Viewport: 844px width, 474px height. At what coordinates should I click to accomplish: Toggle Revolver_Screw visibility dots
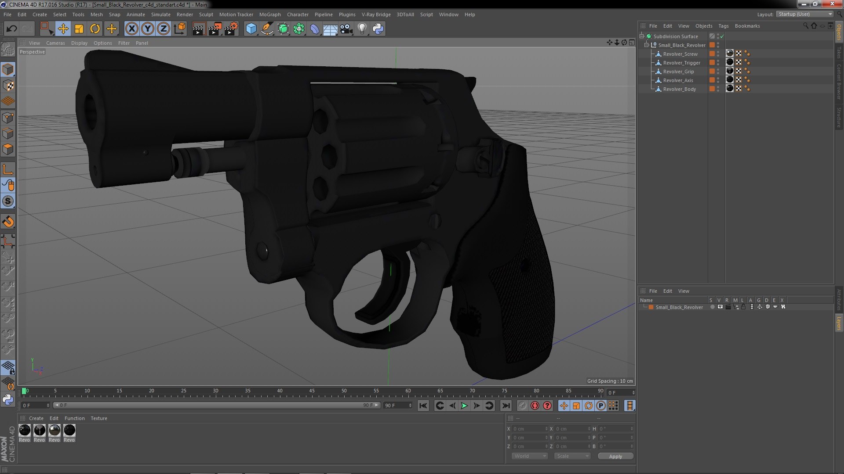(x=718, y=54)
